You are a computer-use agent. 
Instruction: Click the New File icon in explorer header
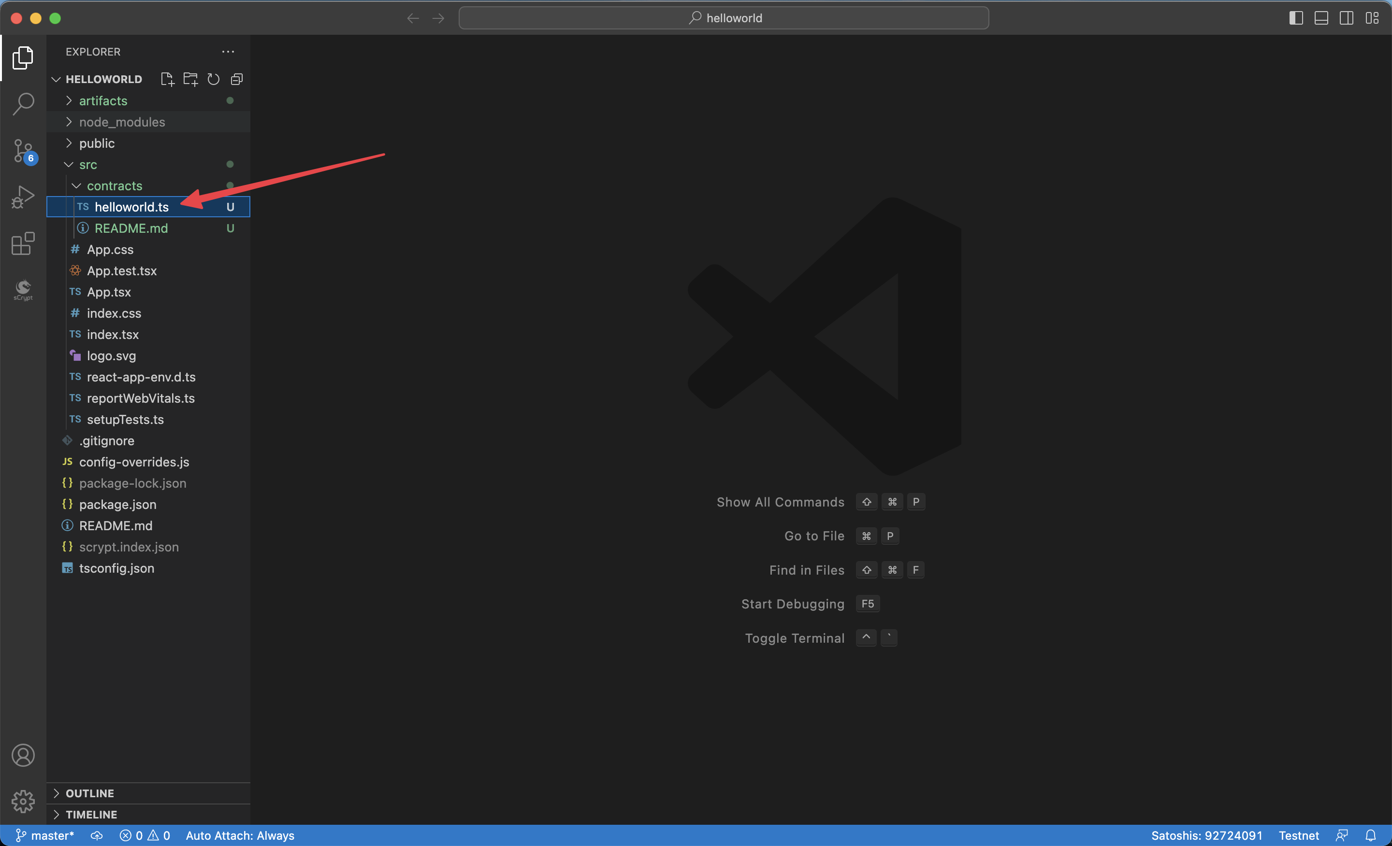pos(167,79)
